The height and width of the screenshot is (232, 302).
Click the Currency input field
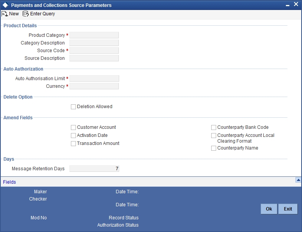94,86
